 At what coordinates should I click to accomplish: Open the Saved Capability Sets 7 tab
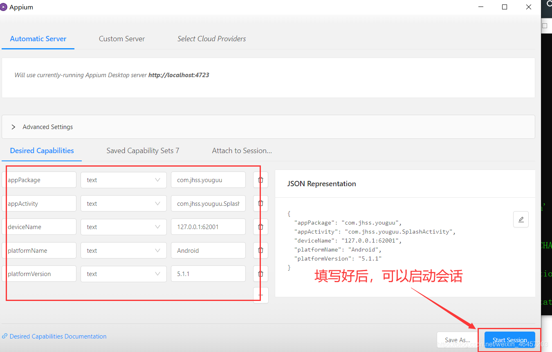143,151
